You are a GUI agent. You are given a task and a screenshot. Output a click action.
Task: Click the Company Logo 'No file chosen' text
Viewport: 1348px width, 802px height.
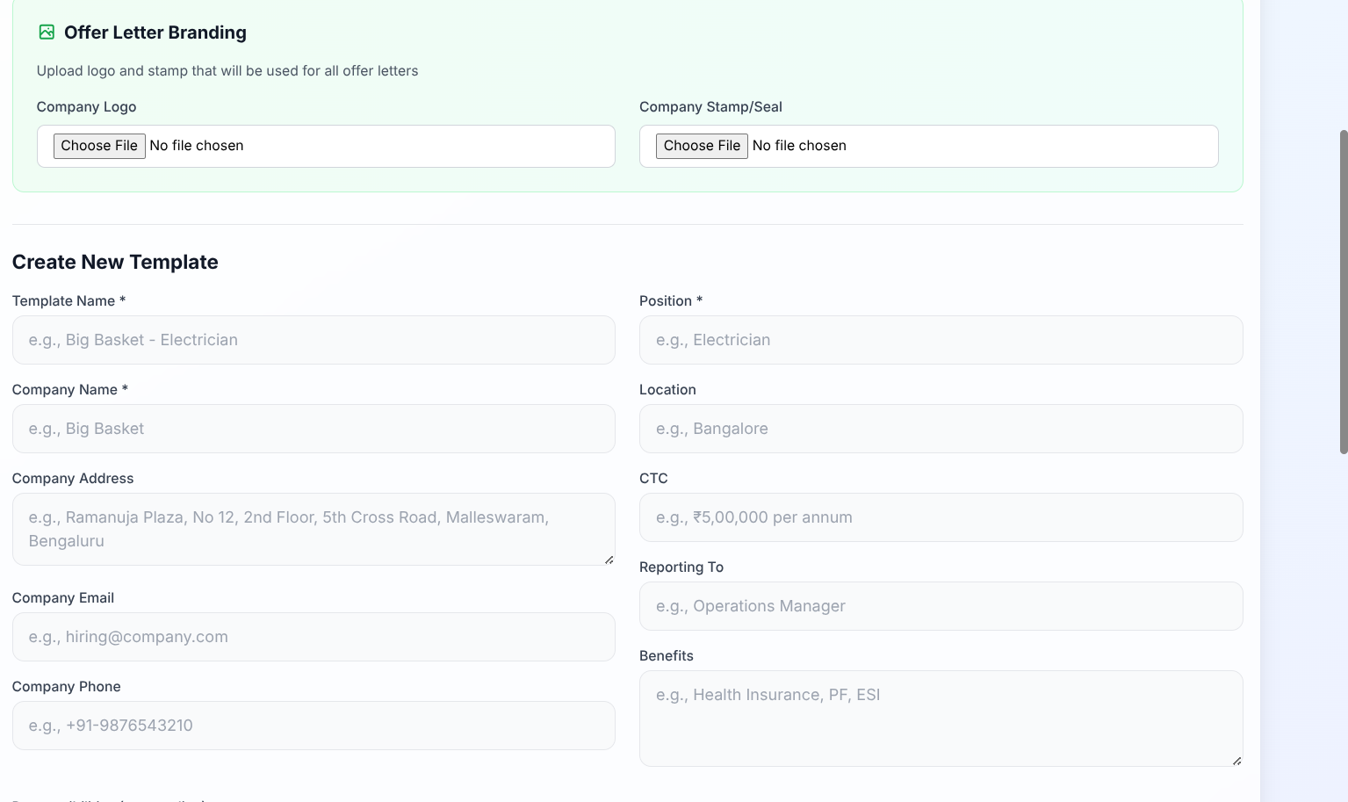click(197, 146)
